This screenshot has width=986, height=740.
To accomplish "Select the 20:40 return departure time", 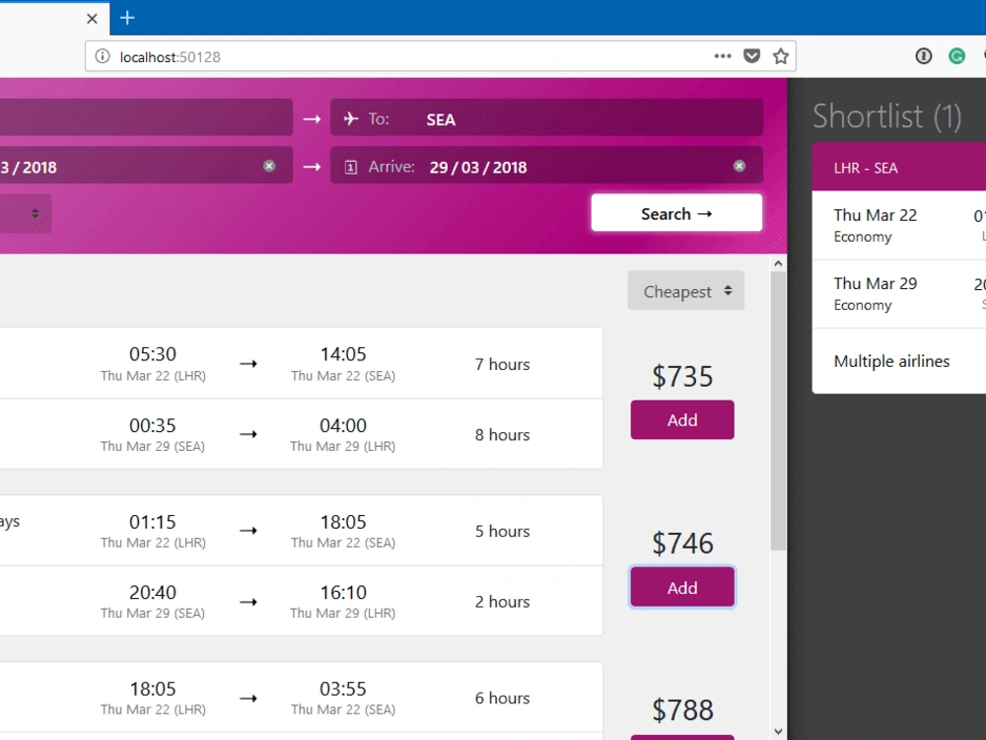I will coord(153,592).
